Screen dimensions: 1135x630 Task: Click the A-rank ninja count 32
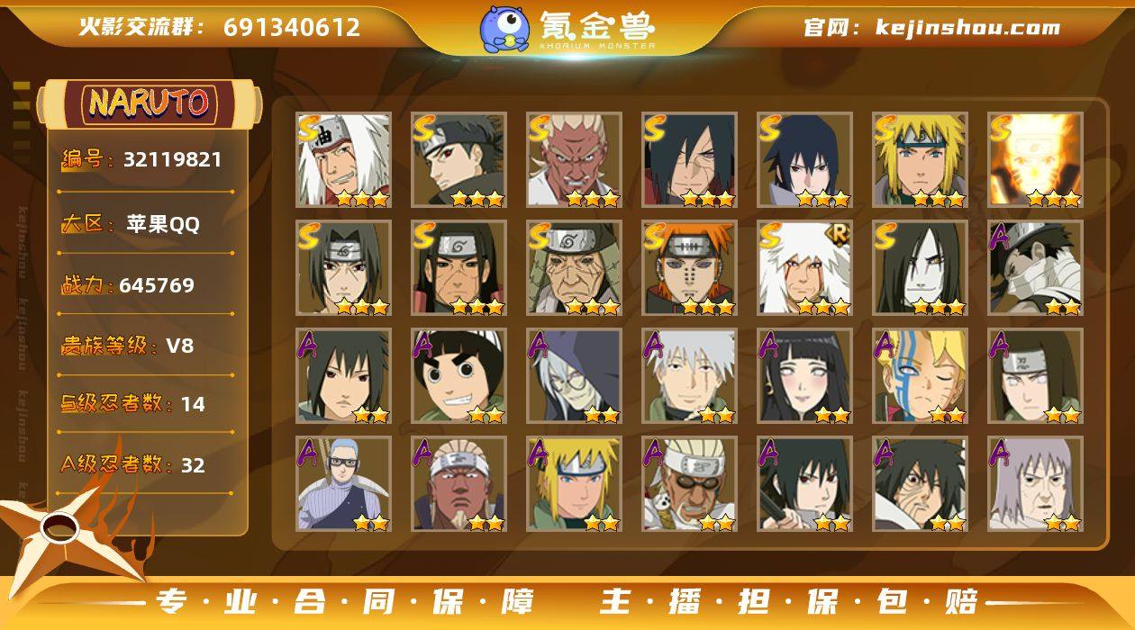point(193,465)
